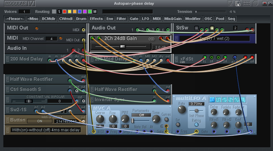Click the out jack of Half Wave Rectifier

pos(83,81)
